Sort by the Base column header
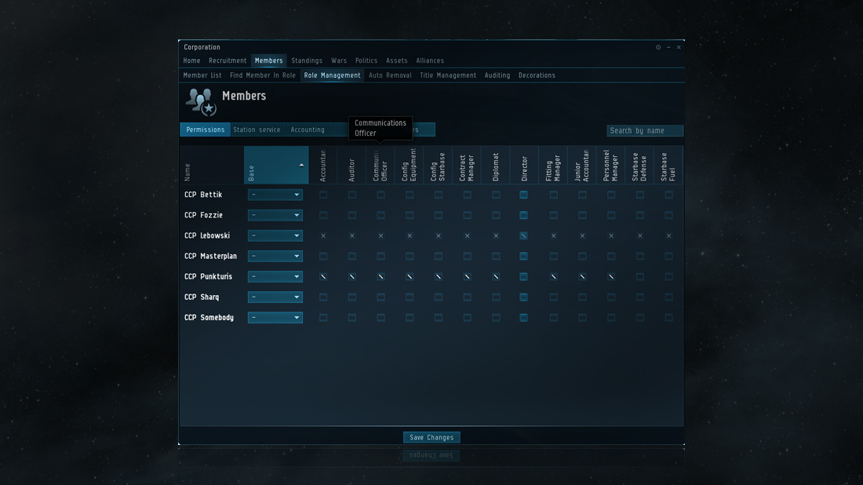The image size is (863, 485). tap(276, 165)
